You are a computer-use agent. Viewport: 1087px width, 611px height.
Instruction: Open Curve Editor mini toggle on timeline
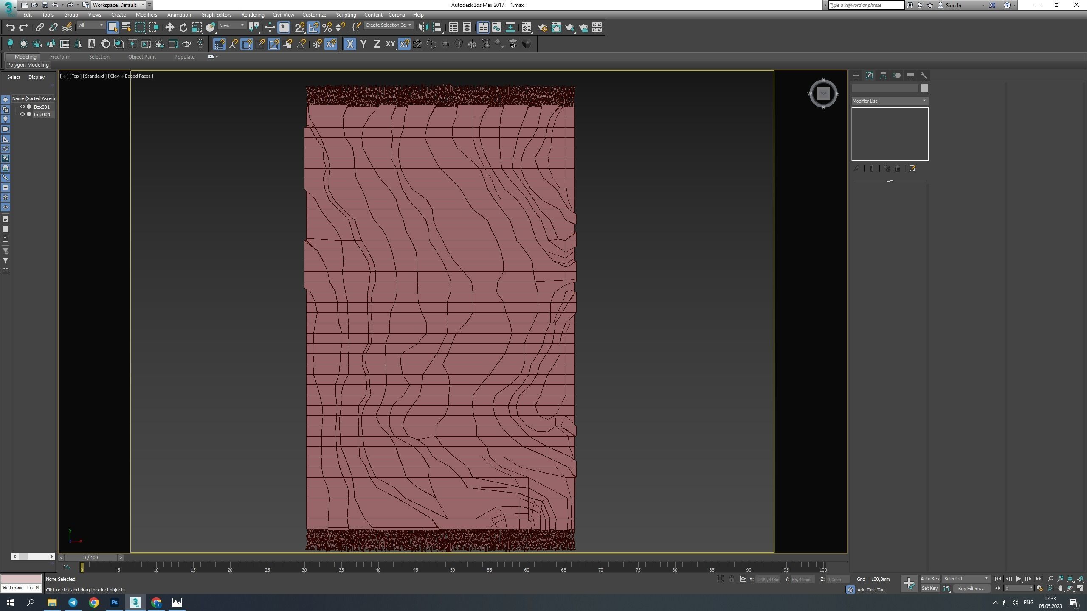[x=67, y=567]
